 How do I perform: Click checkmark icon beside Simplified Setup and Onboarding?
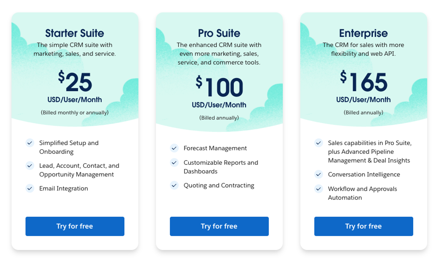[x=30, y=143]
